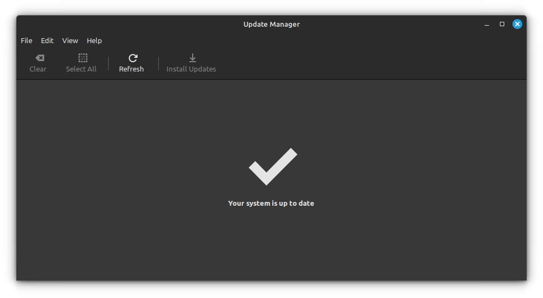Click the Install Updates download icon
The image size is (543, 298).
(x=193, y=58)
